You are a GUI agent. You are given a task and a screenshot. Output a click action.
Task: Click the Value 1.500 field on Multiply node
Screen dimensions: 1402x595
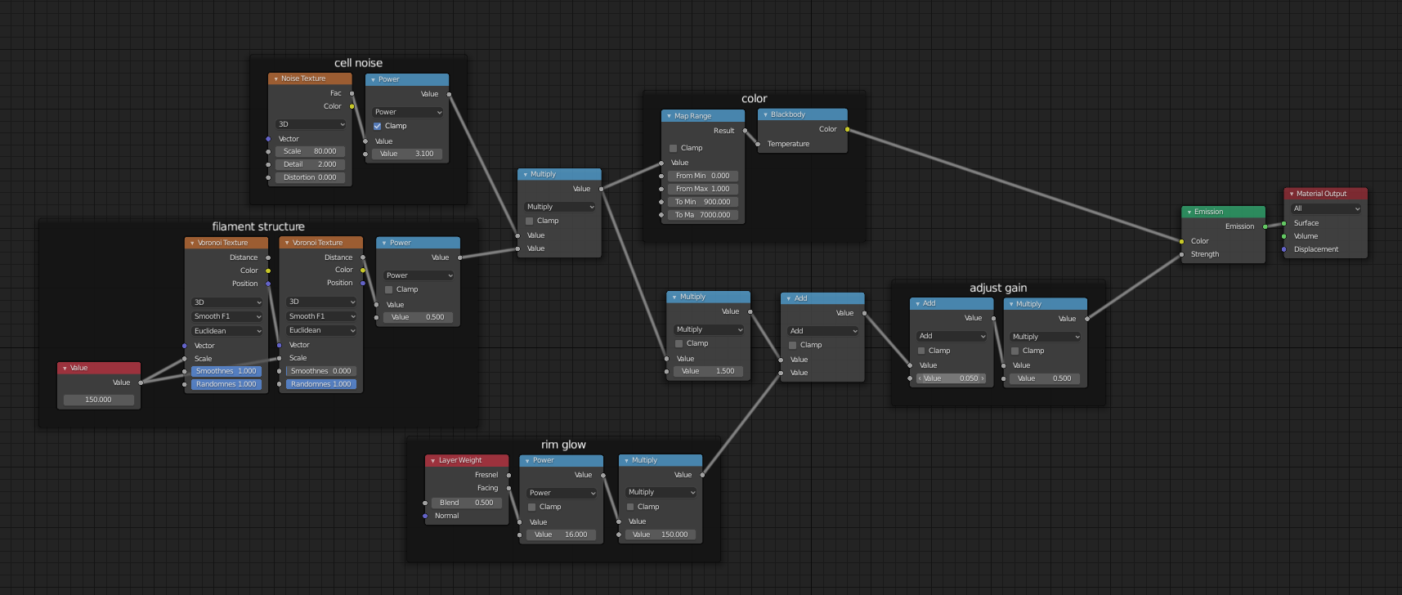[x=708, y=371]
